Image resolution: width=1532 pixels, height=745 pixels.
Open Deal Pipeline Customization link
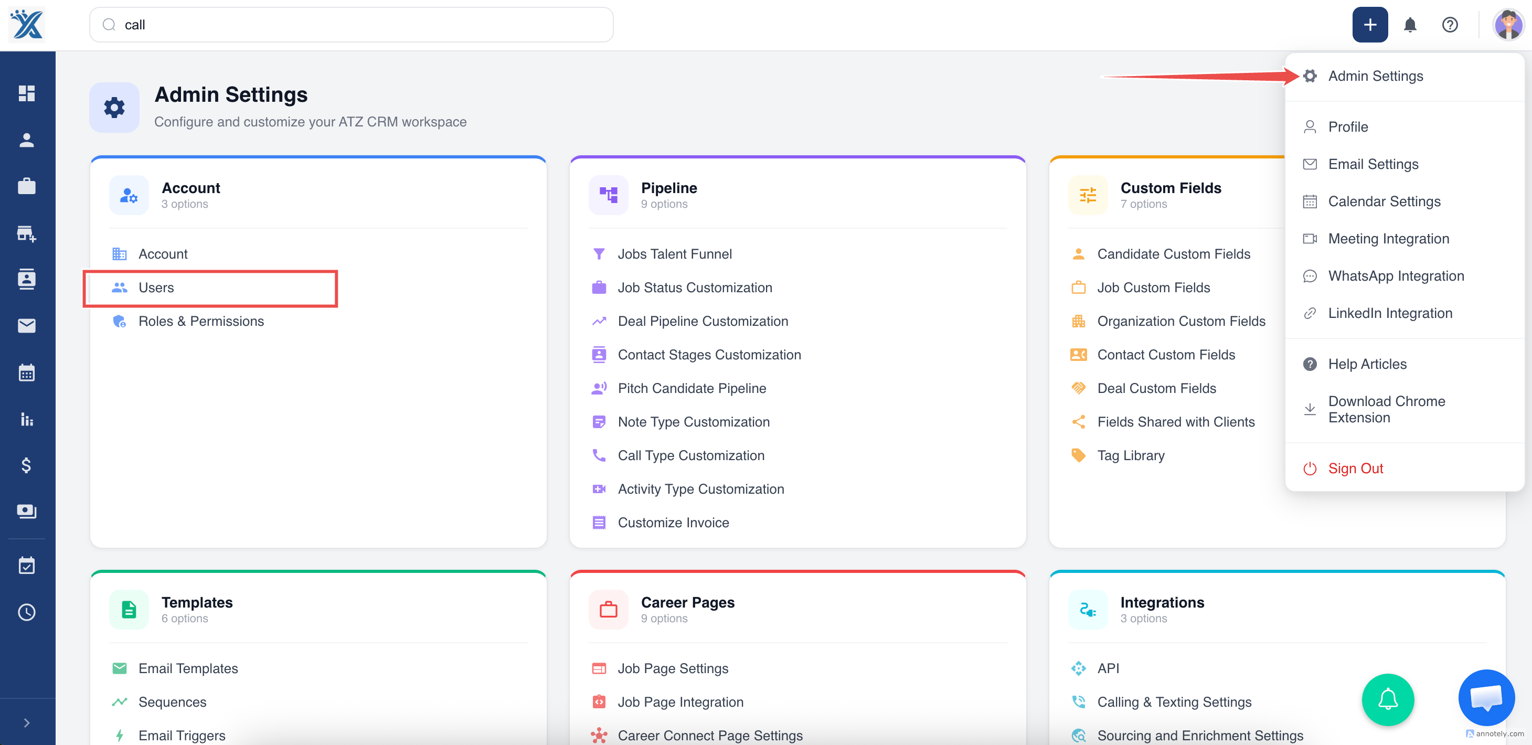(x=703, y=321)
